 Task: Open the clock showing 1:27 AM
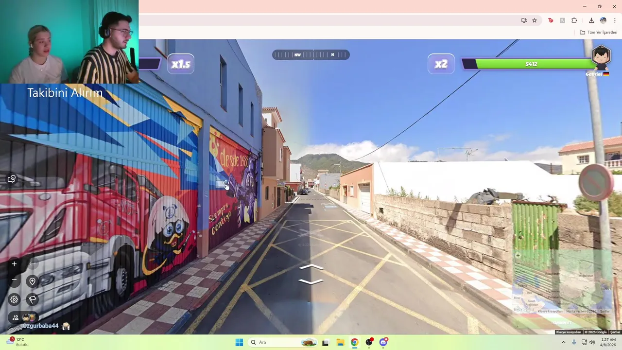point(608,342)
